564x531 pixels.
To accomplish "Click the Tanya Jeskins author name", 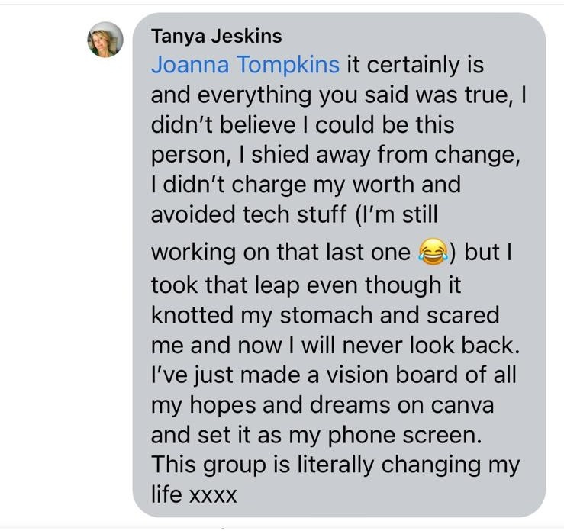I will (216, 36).
